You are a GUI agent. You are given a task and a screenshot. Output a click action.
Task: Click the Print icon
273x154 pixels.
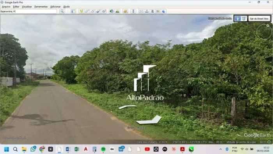147,11
